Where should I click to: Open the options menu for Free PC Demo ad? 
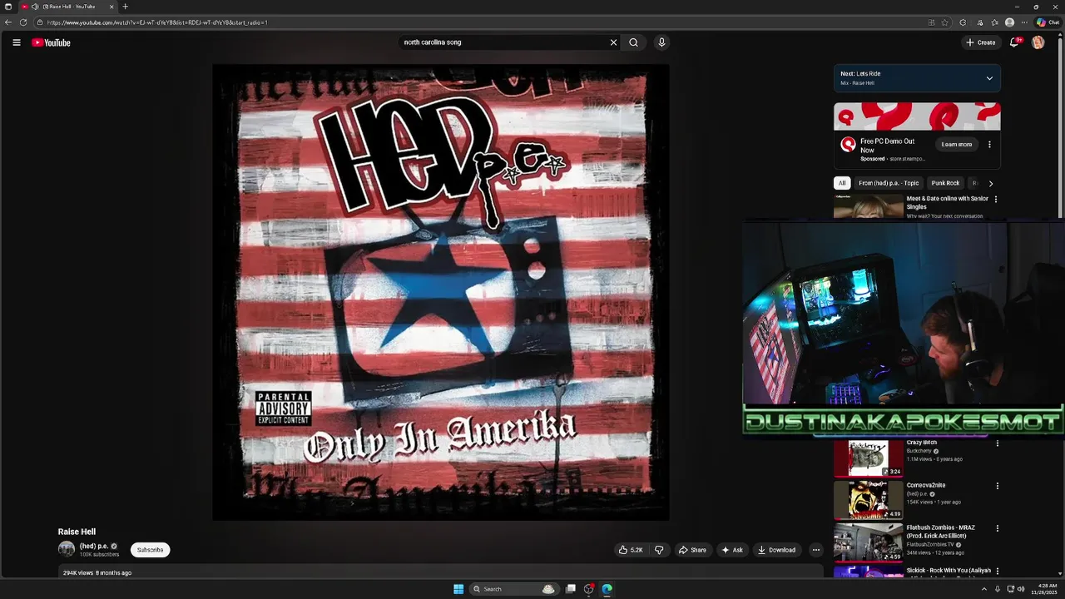pos(989,145)
